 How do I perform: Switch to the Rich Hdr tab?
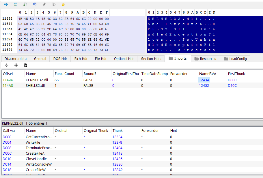tap(81, 59)
